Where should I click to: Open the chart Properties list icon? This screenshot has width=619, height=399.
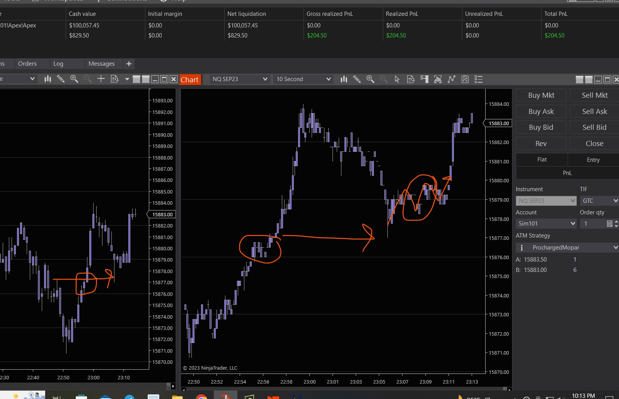coord(479,79)
